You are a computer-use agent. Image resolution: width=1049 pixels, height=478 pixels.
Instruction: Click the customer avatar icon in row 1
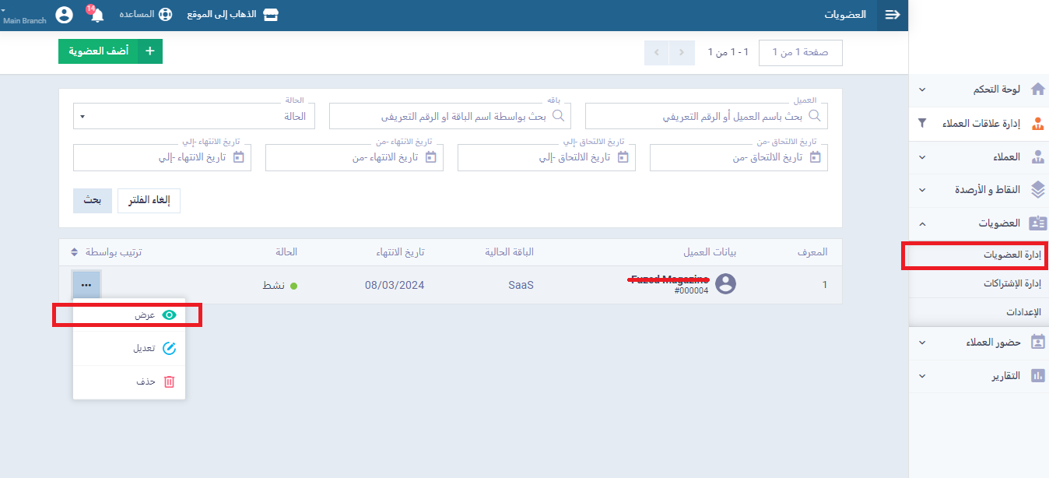(x=725, y=284)
